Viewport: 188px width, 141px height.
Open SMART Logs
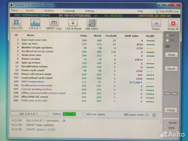pos(54,24)
